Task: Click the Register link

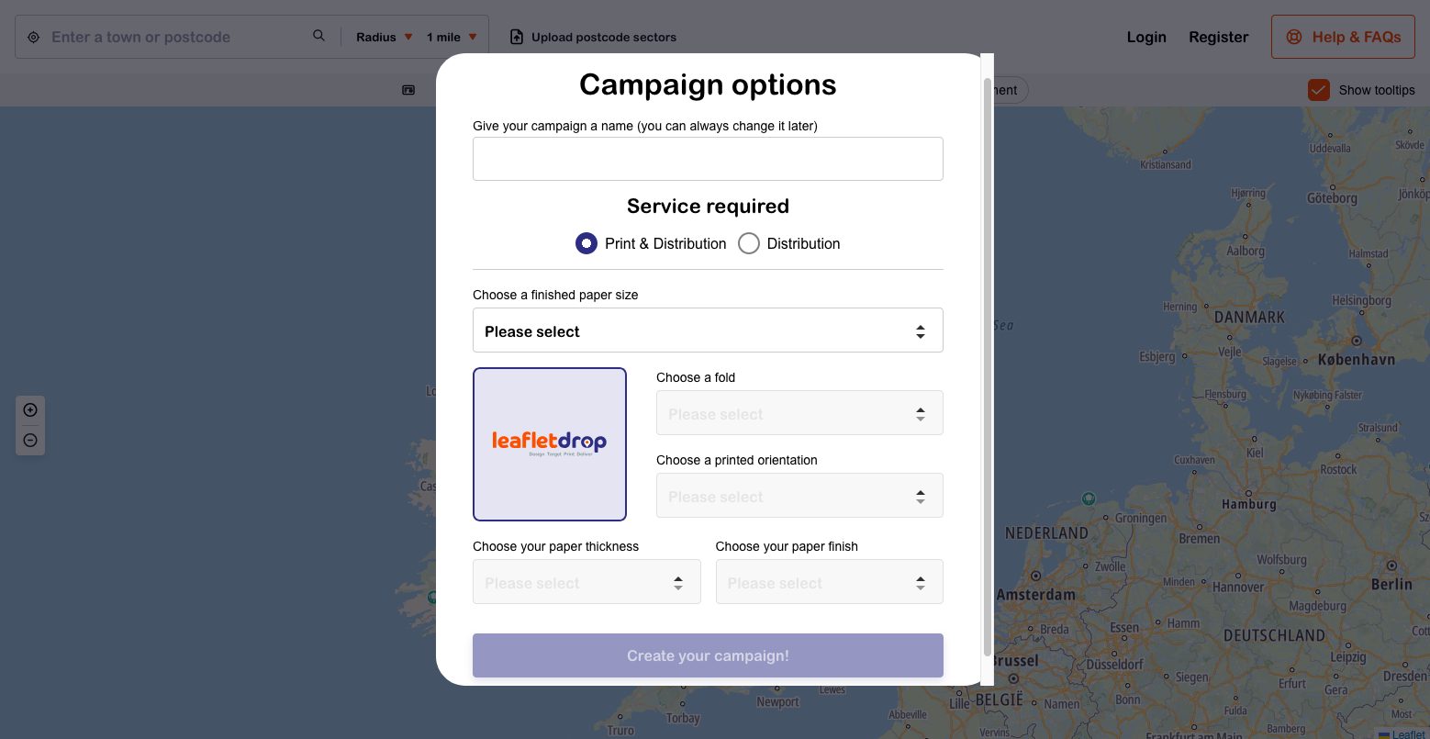Action: click(x=1218, y=38)
